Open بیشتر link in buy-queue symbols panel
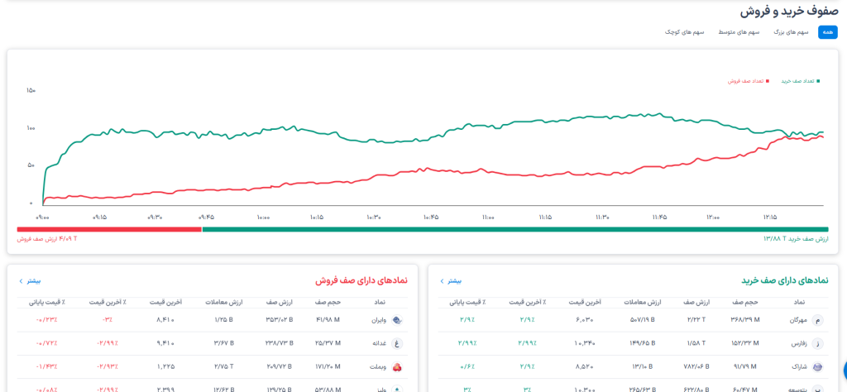This screenshot has width=847, height=392. click(451, 281)
